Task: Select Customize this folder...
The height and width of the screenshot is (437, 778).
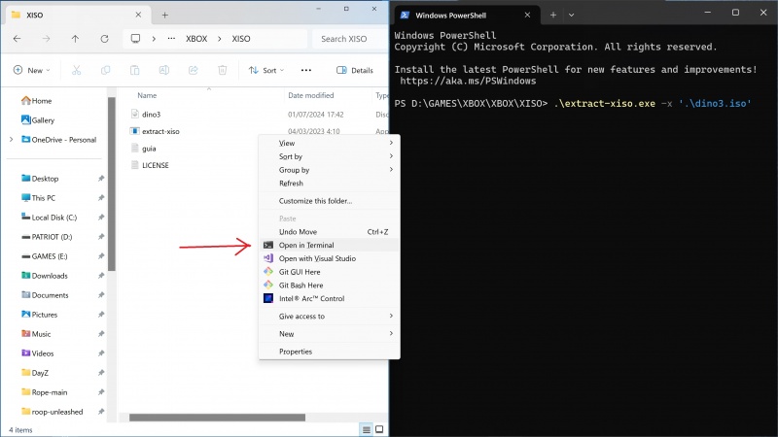Action: pyautogui.click(x=330, y=201)
